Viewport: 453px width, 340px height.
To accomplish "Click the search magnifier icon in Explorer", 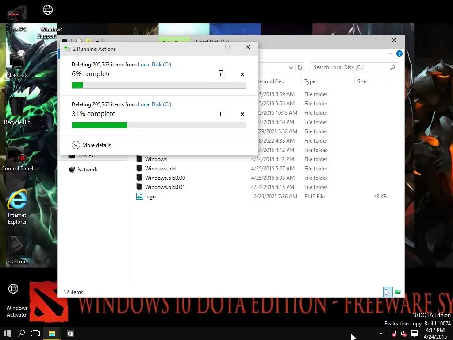I will (392, 67).
